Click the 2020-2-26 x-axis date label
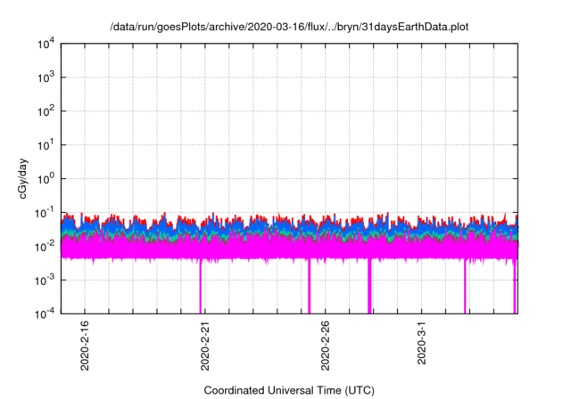571x399 pixels. pos(325,346)
